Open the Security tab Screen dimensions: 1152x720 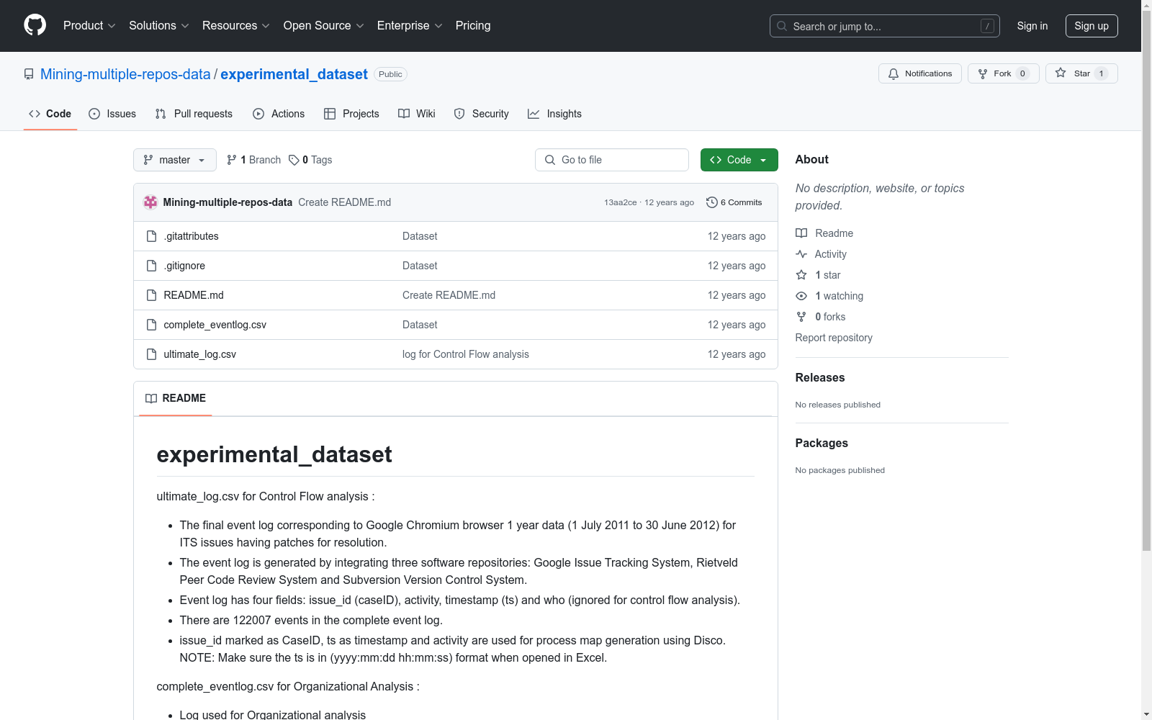(x=481, y=114)
